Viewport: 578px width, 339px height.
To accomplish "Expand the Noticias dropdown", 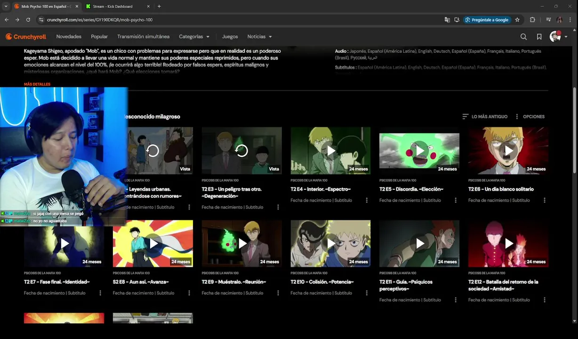I will 260,37.
